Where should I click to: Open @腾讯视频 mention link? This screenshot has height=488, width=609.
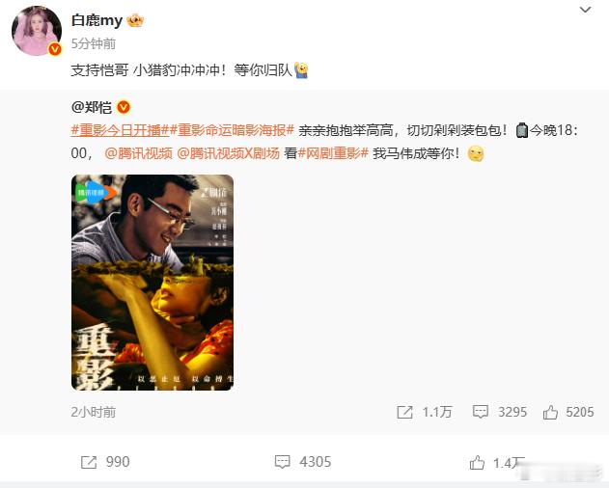[138, 153]
